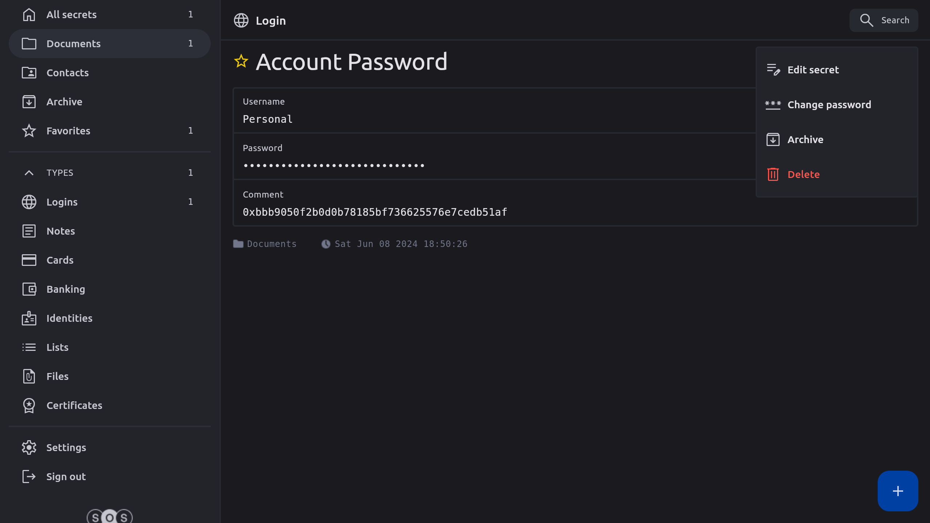Screen dimensions: 930x523
Task: Click the Identities badge icon
Action: [29, 318]
